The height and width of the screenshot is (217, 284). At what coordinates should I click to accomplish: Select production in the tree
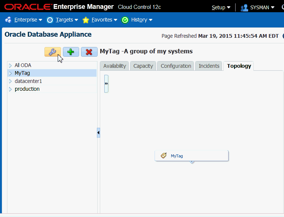[x=27, y=89]
